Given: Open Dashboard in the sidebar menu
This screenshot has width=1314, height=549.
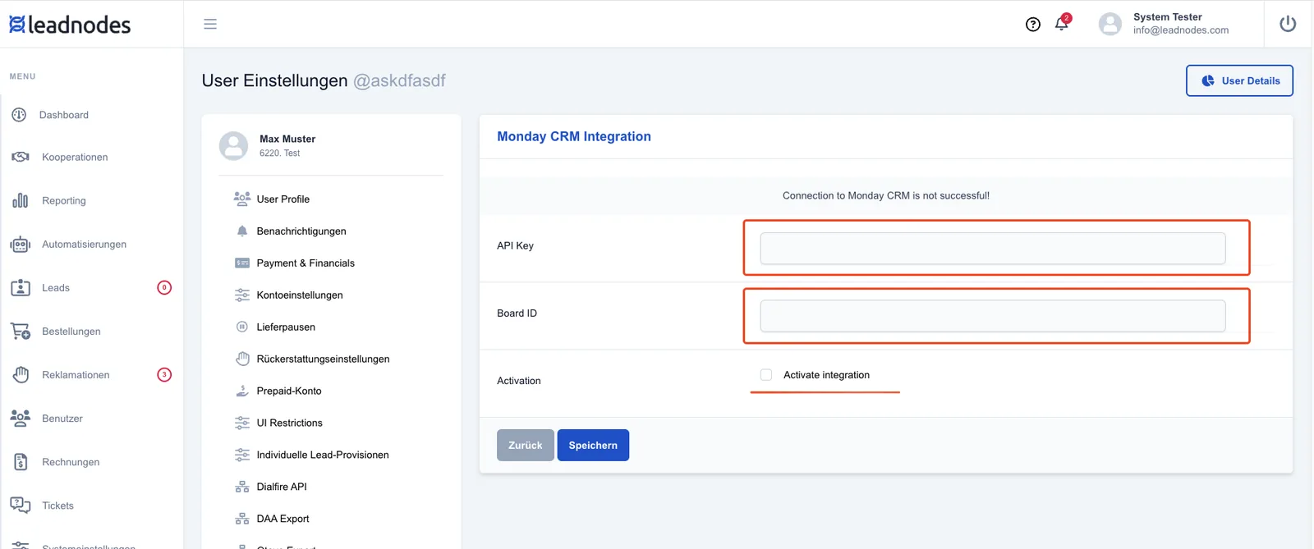Looking at the screenshot, I should point(64,115).
